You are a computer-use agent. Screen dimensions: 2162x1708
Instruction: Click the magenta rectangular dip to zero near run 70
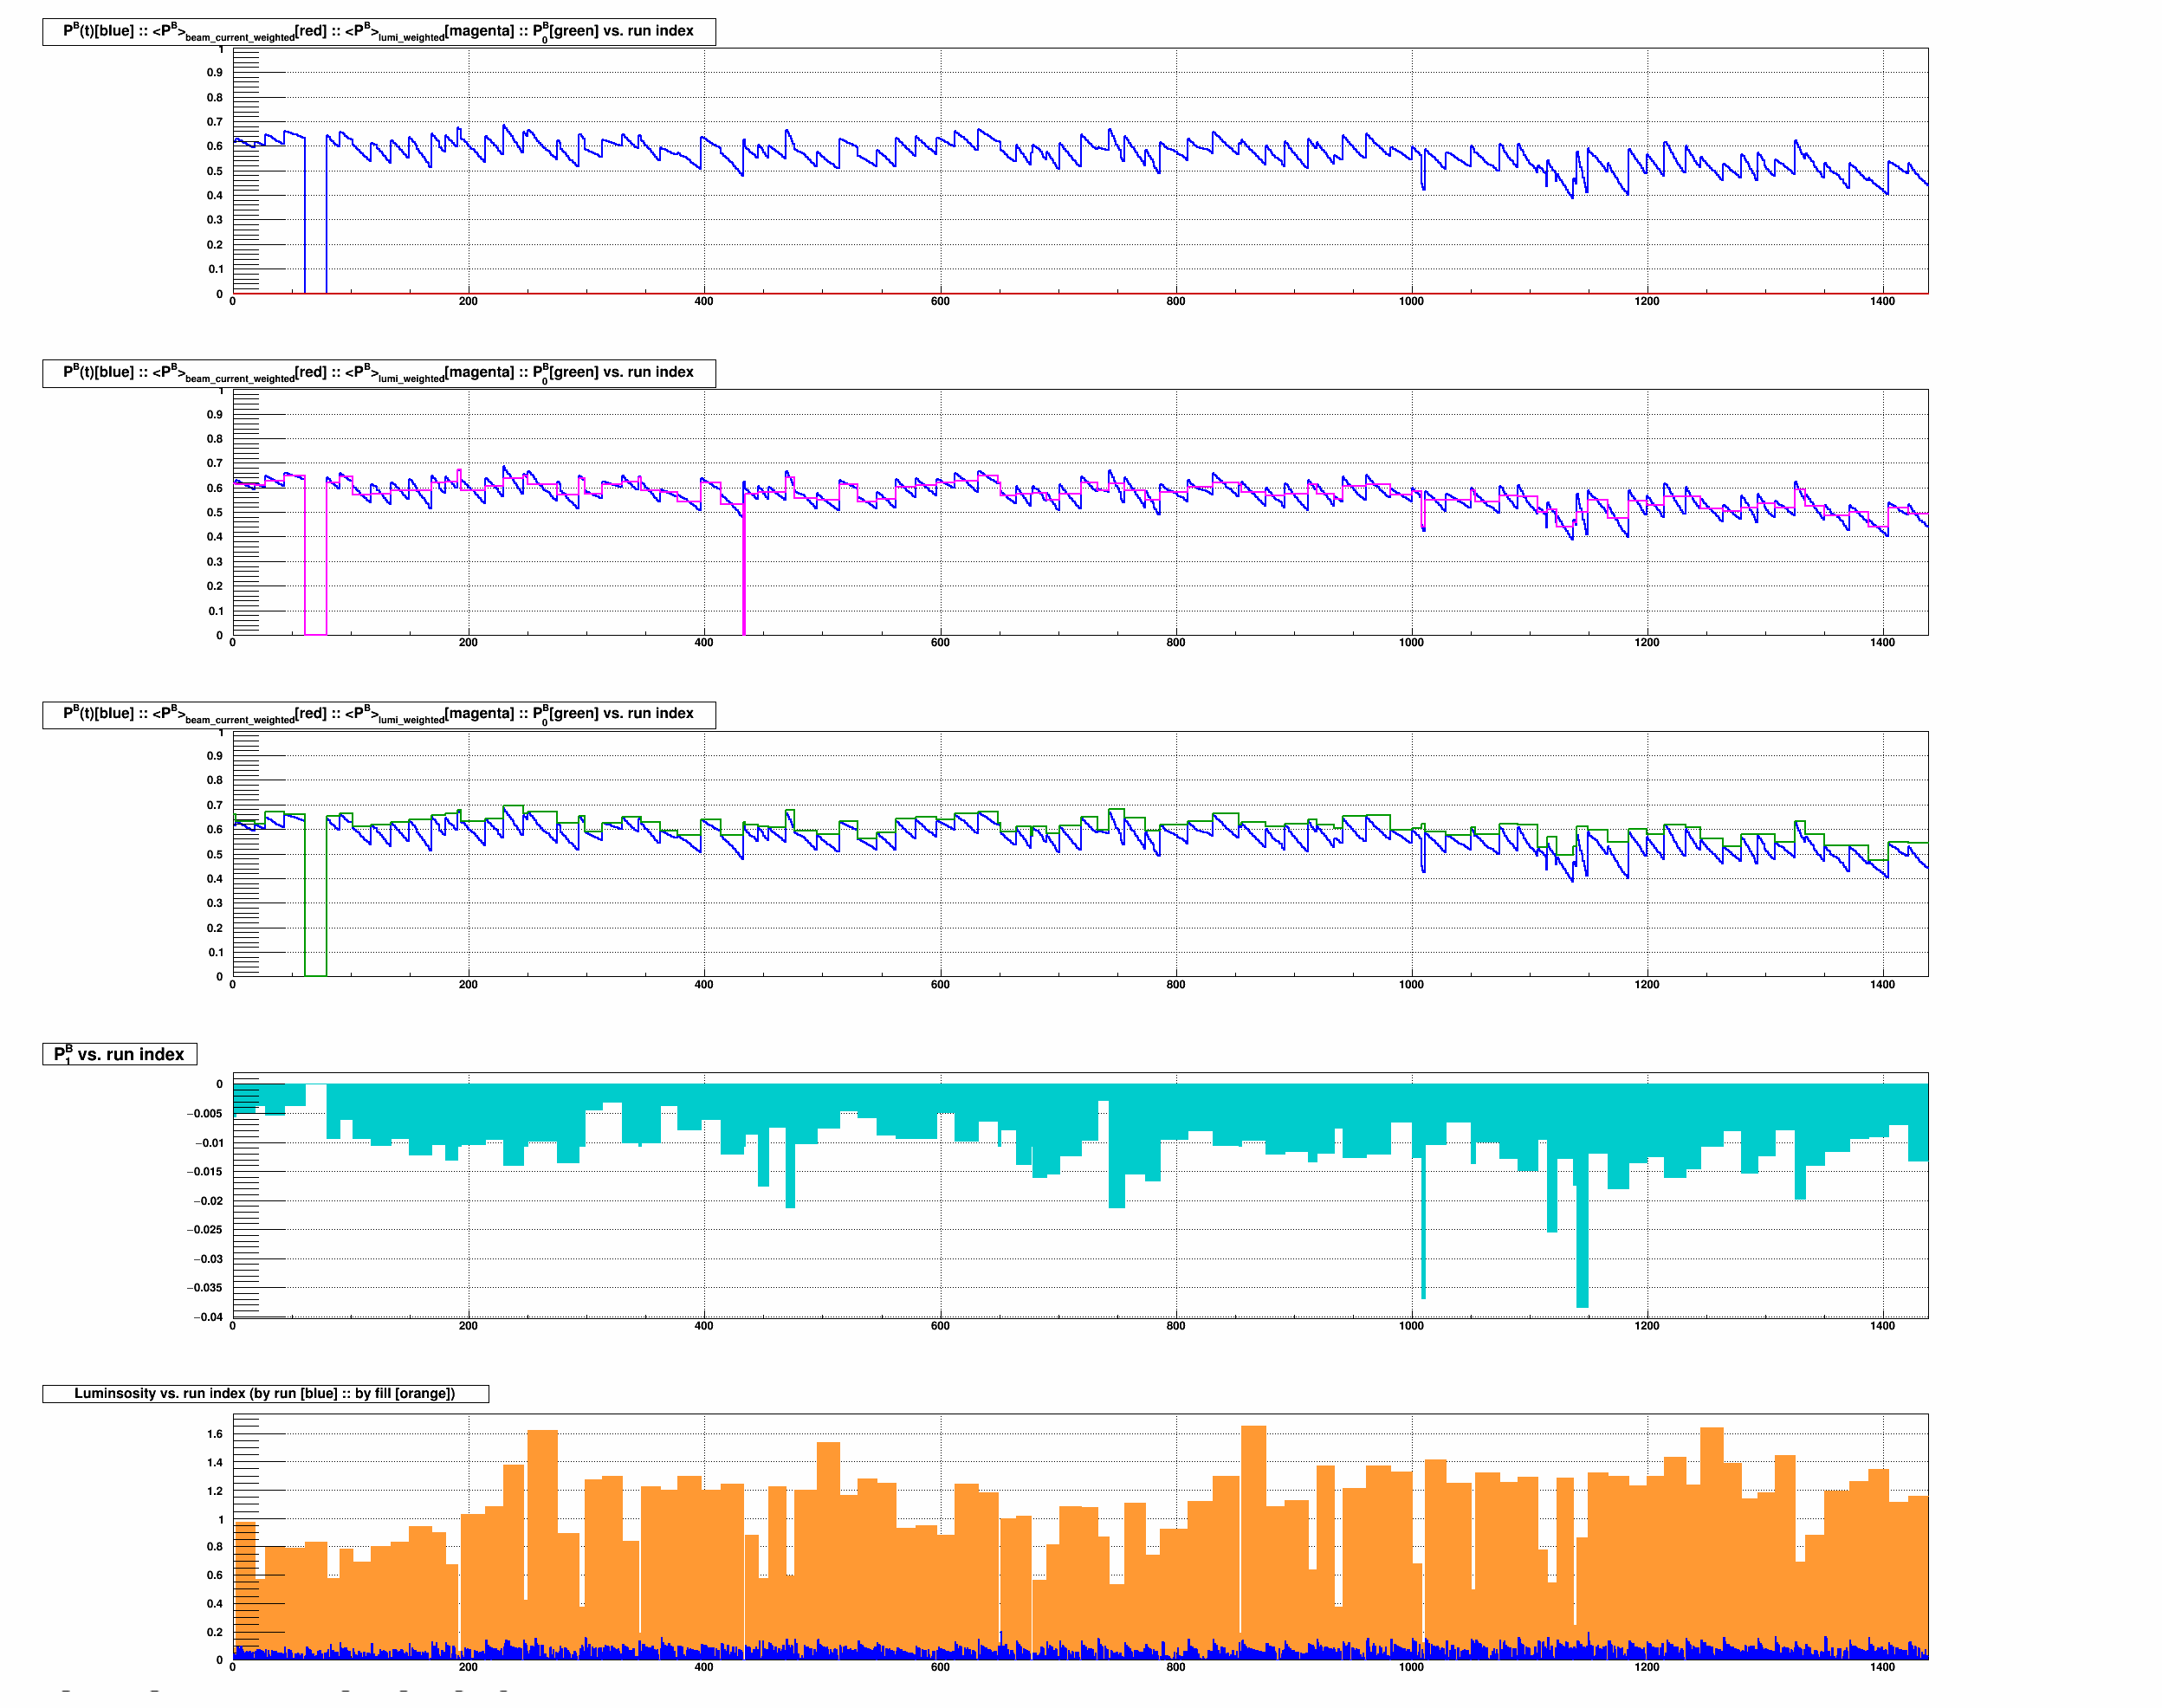pyautogui.click(x=315, y=555)
